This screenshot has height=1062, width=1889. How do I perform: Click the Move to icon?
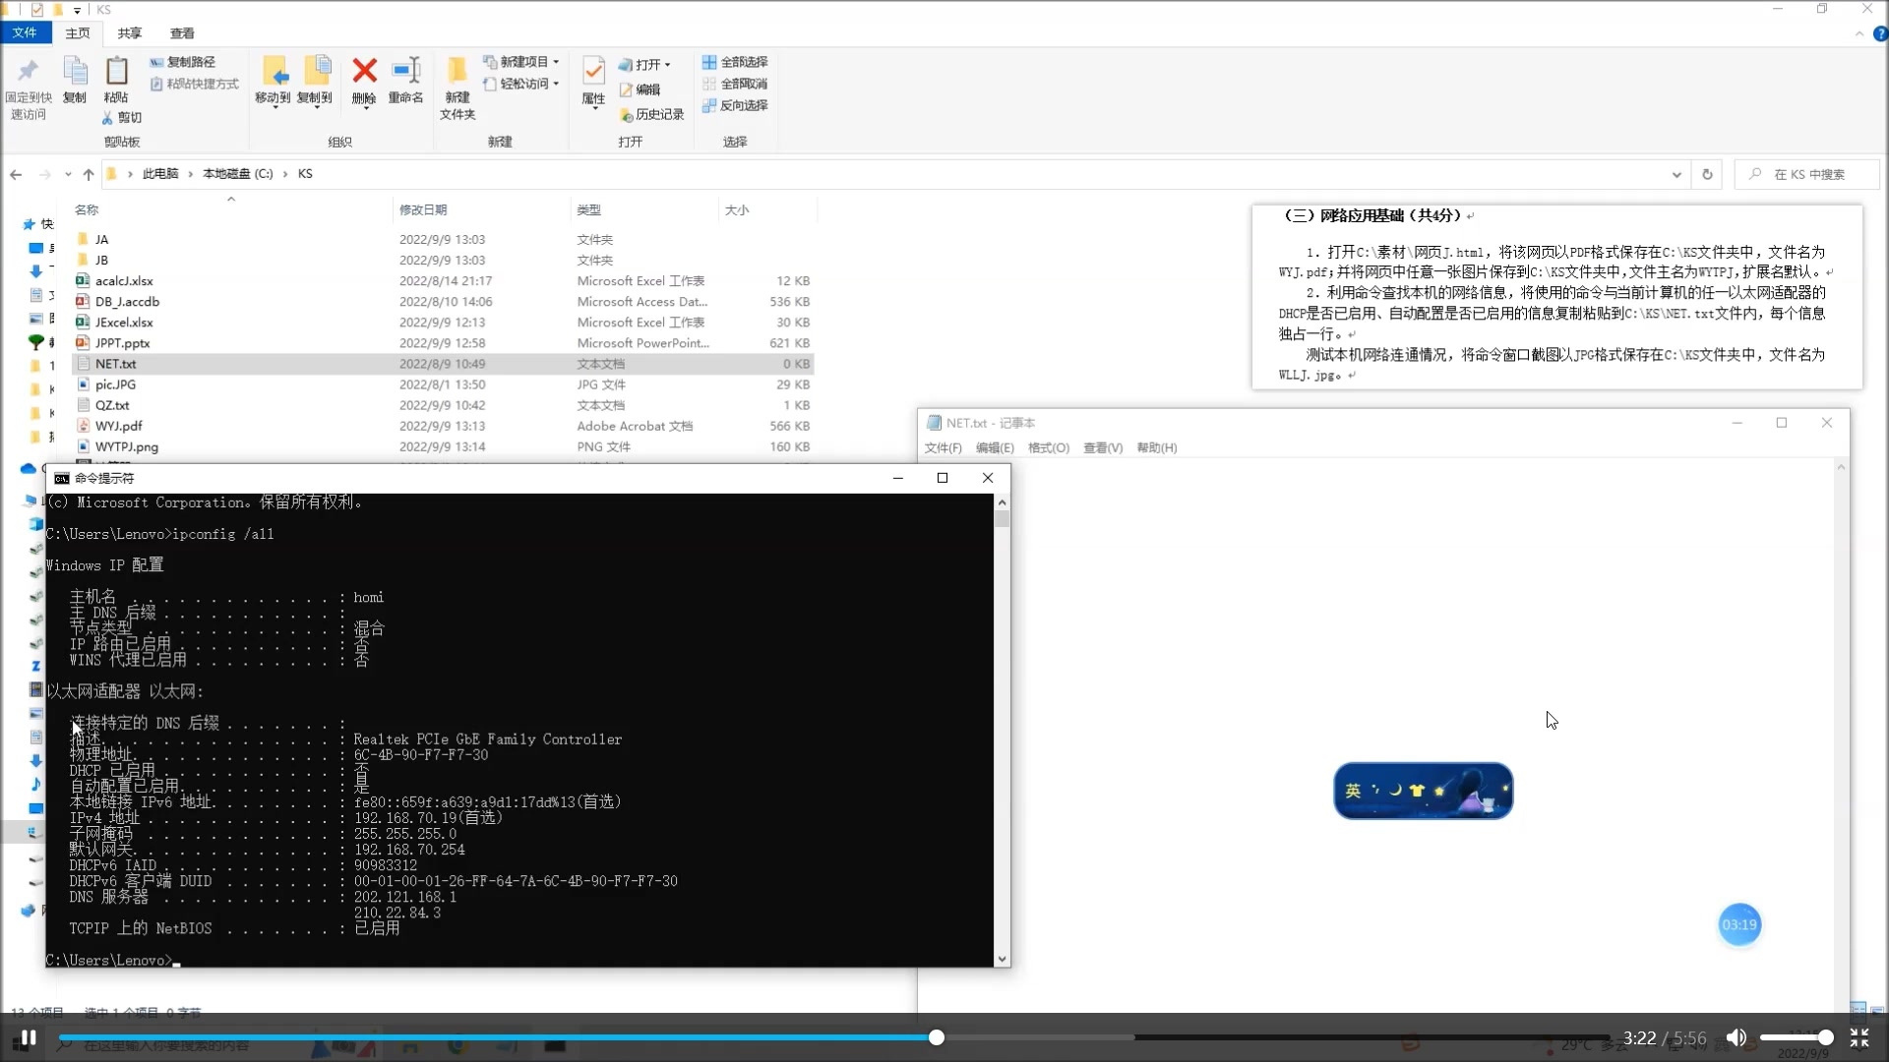click(274, 71)
